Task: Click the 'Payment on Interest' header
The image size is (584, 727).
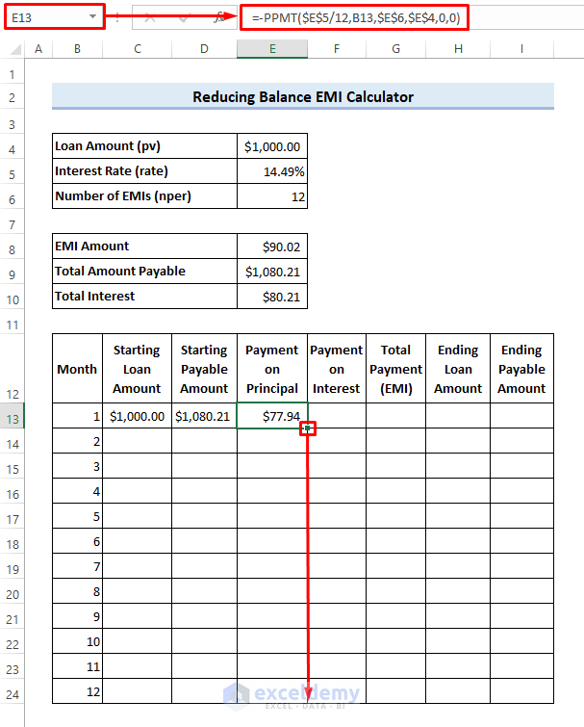Action: pyautogui.click(x=337, y=369)
